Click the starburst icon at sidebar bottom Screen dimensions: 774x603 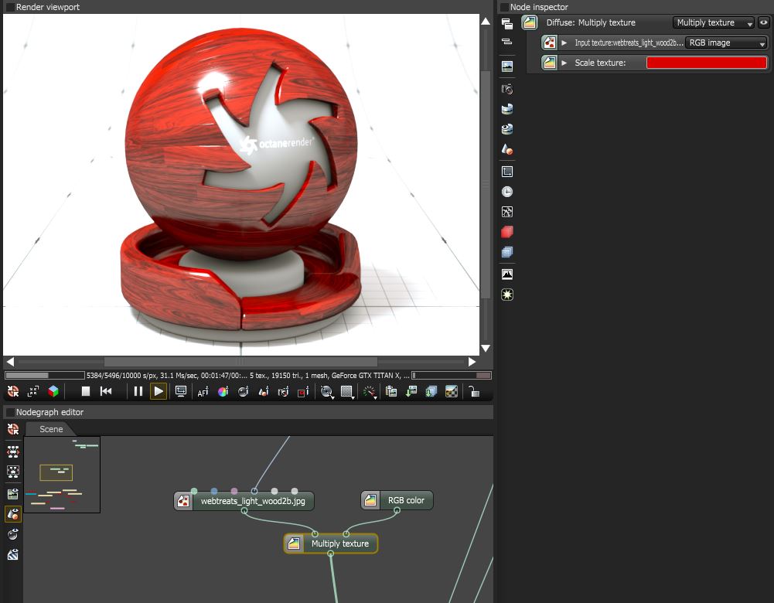click(507, 295)
